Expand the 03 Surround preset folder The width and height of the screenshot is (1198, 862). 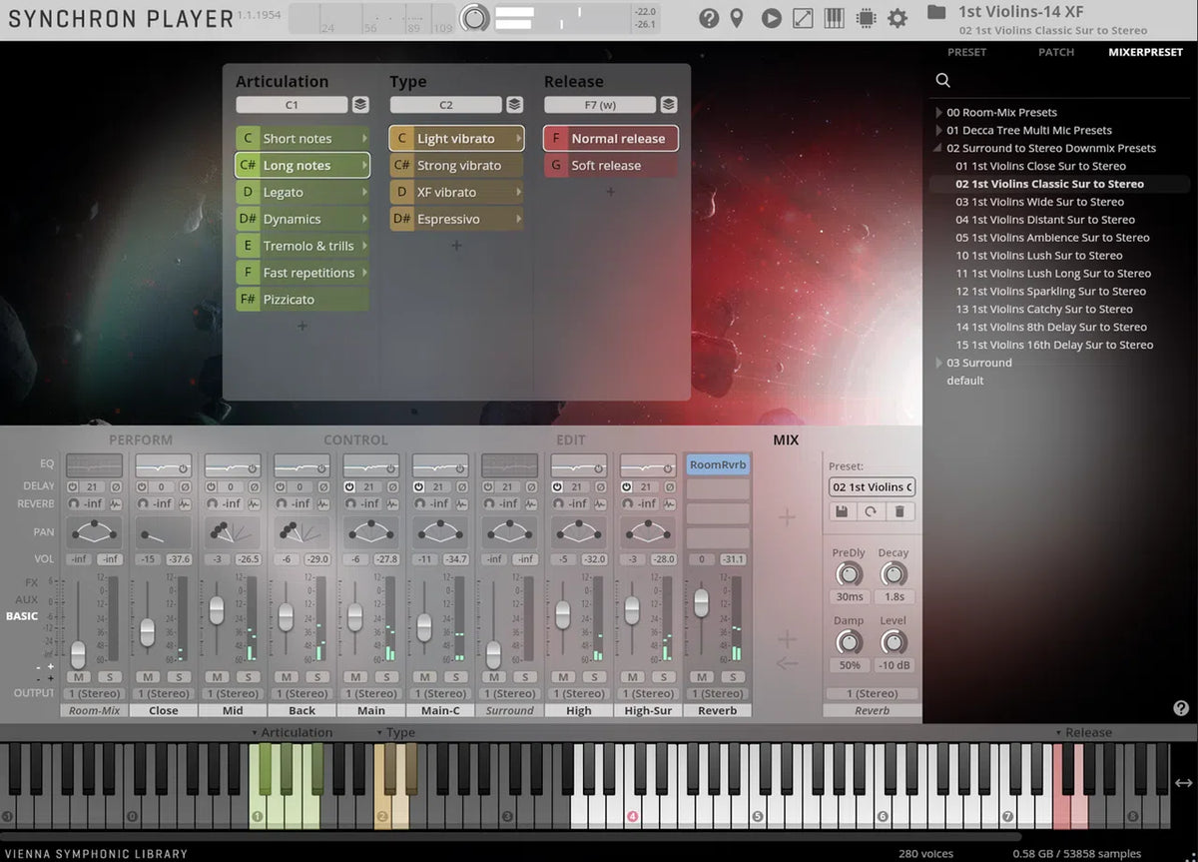938,364
